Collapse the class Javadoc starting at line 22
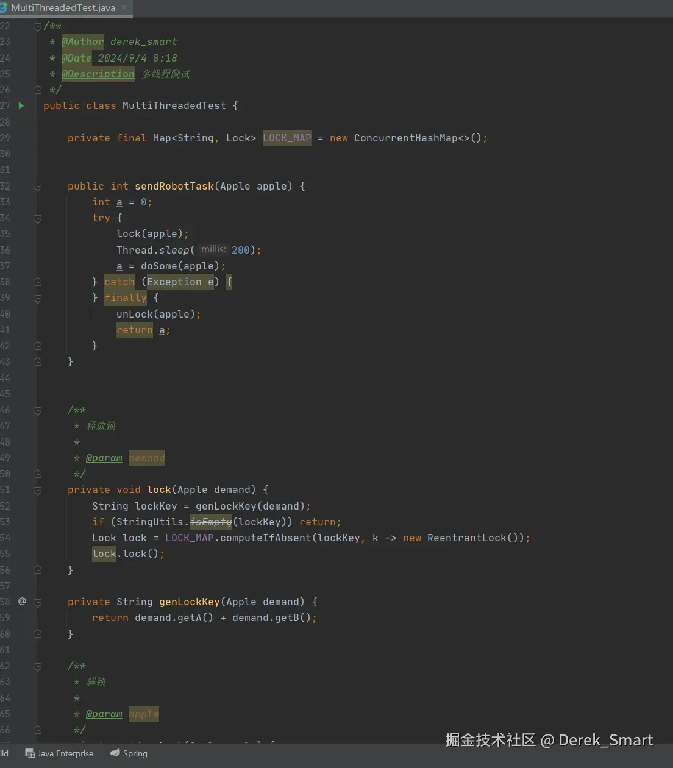Image resolution: width=673 pixels, height=768 pixels. click(x=38, y=26)
